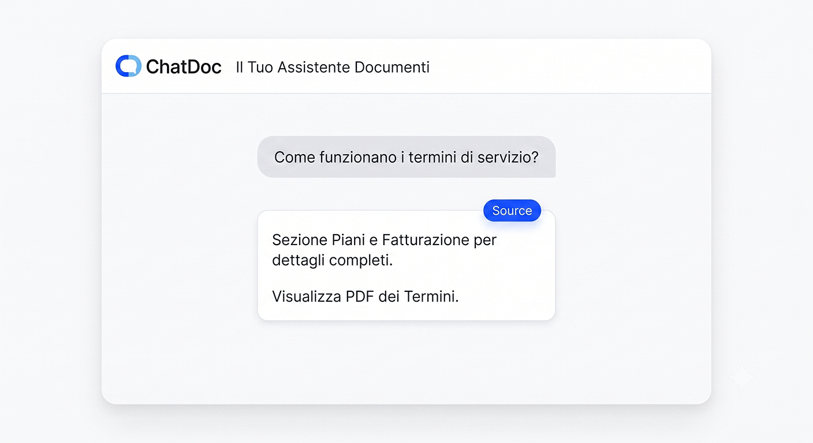Open the Source badge on the reply
The image size is (813, 443).
(x=512, y=211)
